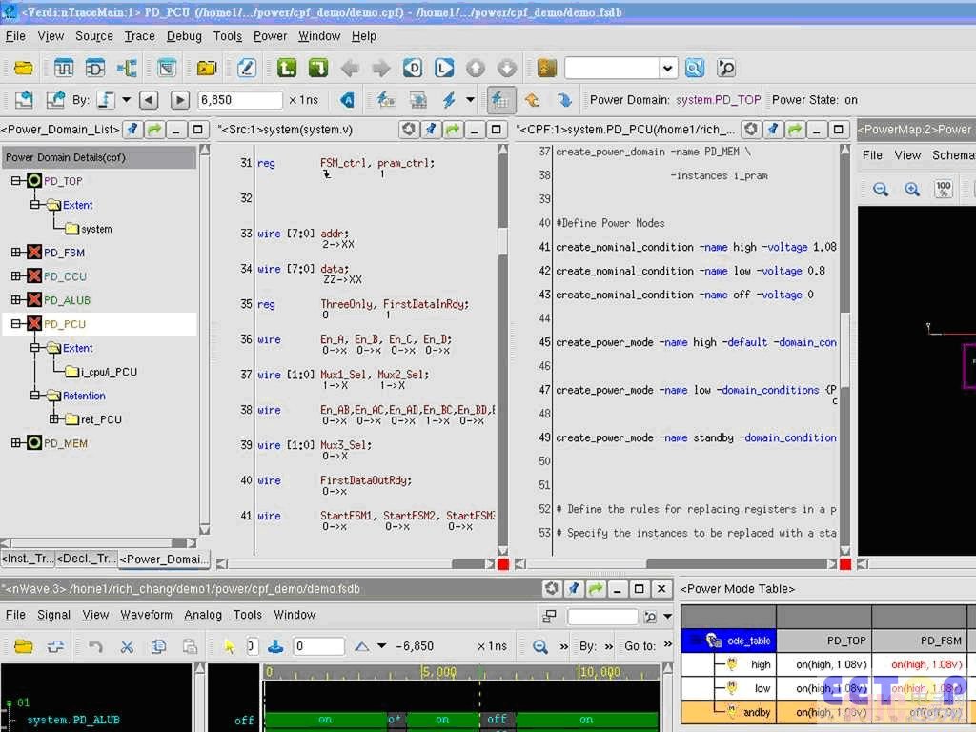976x732 pixels.
Task: Open the File menu in main menu bar
Action: tap(15, 36)
